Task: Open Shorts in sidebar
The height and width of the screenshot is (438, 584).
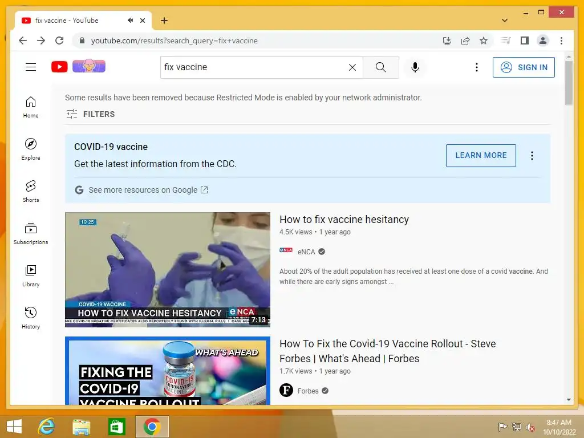Action: (31, 192)
